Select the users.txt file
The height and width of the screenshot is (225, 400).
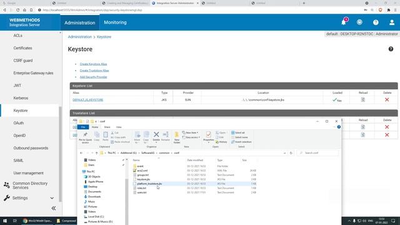tap(142, 192)
